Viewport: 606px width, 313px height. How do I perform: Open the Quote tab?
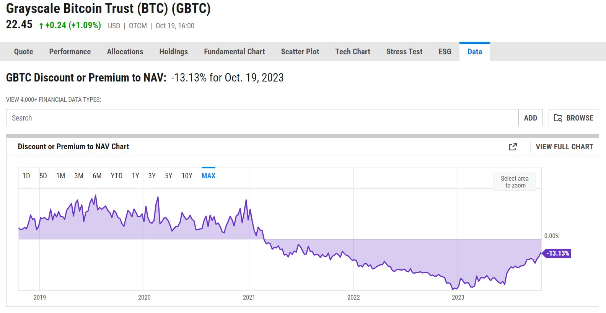(23, 51)
